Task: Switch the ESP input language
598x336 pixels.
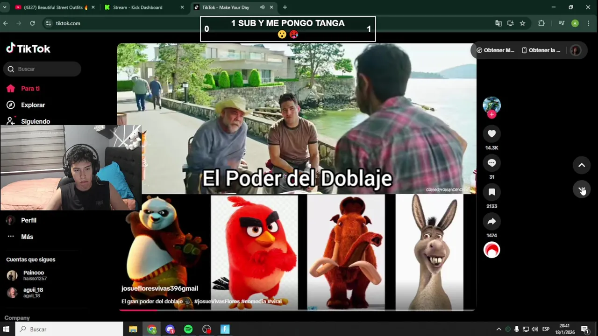Action: click(x=546, y=329)
